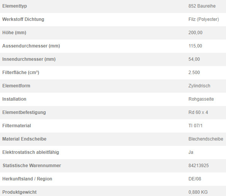Image resolution: width=226 pixels, height=196 pixels.
Task: Click the 54,00 inner diameter value
Action: [x=194, y=59]
